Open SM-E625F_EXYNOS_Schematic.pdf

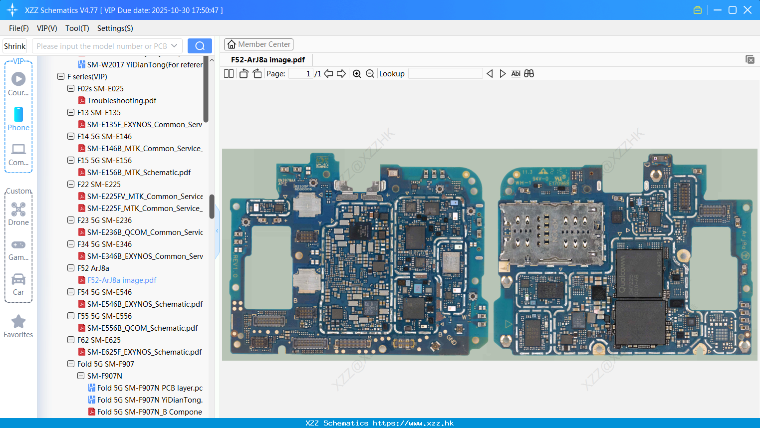point(144,352)
